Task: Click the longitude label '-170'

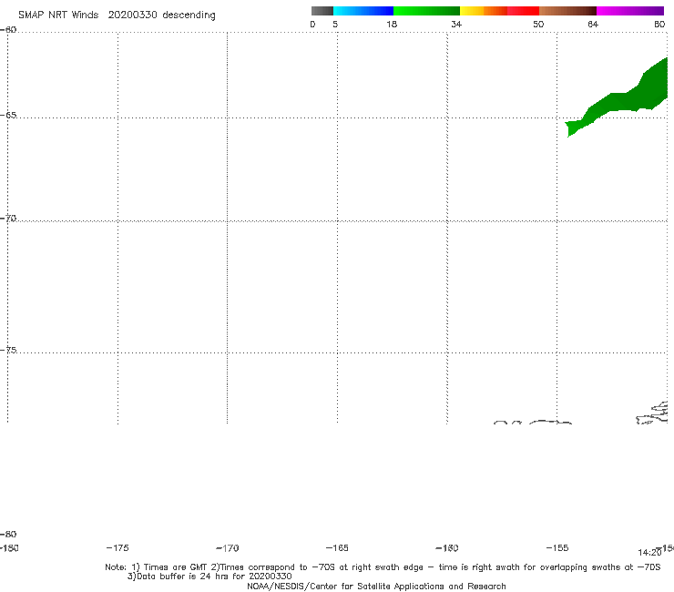Action: 228,547
